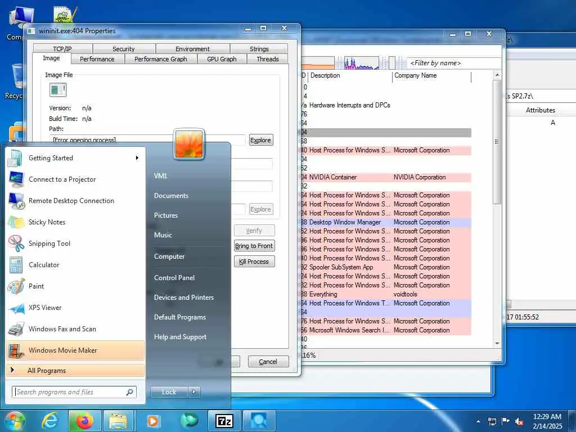Launch XPS Viewer
Viewport: 576px width, 432px height.
75,308
